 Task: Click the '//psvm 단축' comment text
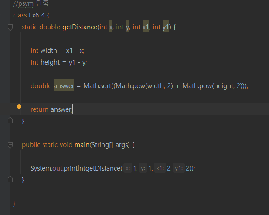click(x=31, y=3)
